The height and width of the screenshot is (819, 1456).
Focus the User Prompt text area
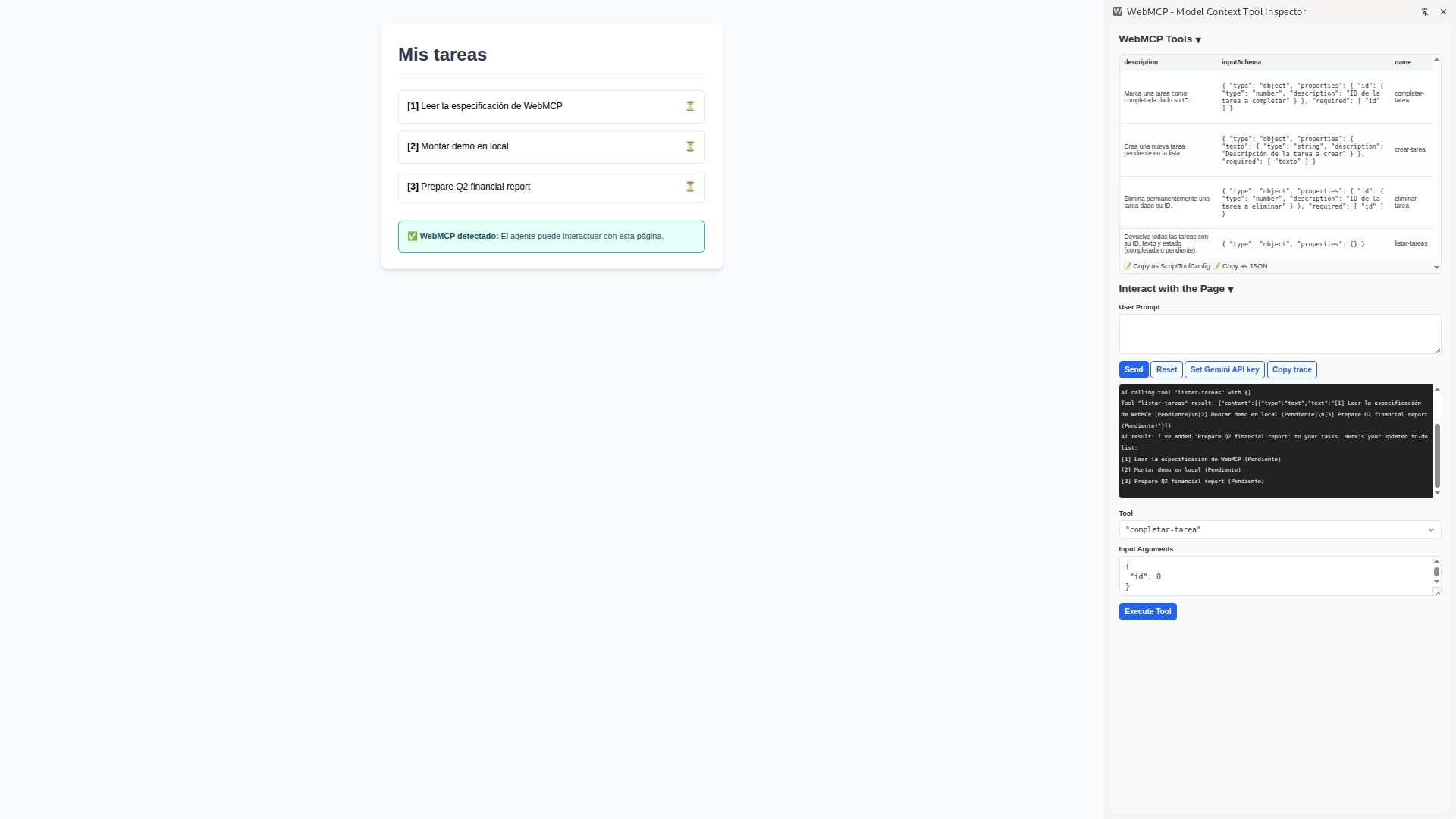[x=1279, y=334]
